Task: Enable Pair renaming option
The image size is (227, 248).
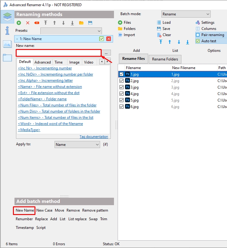Action: tap(211, 35)
